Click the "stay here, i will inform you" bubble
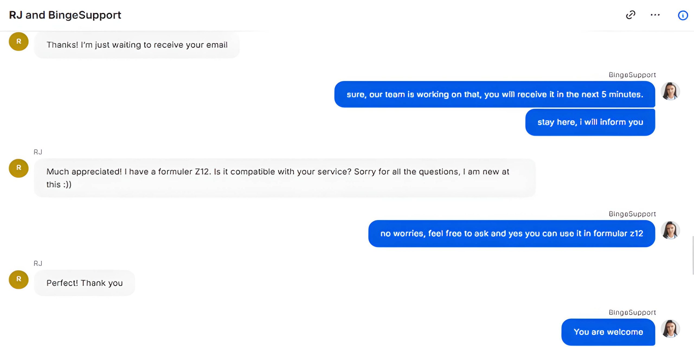The height and width of the screenshot is (347, 694). pos(590,122)
